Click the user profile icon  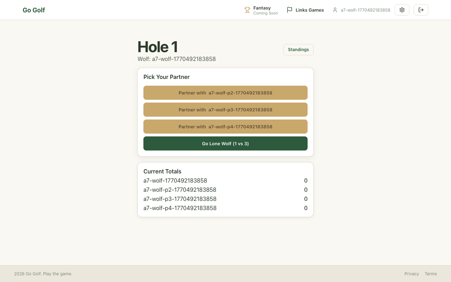(x=335, y=10)
